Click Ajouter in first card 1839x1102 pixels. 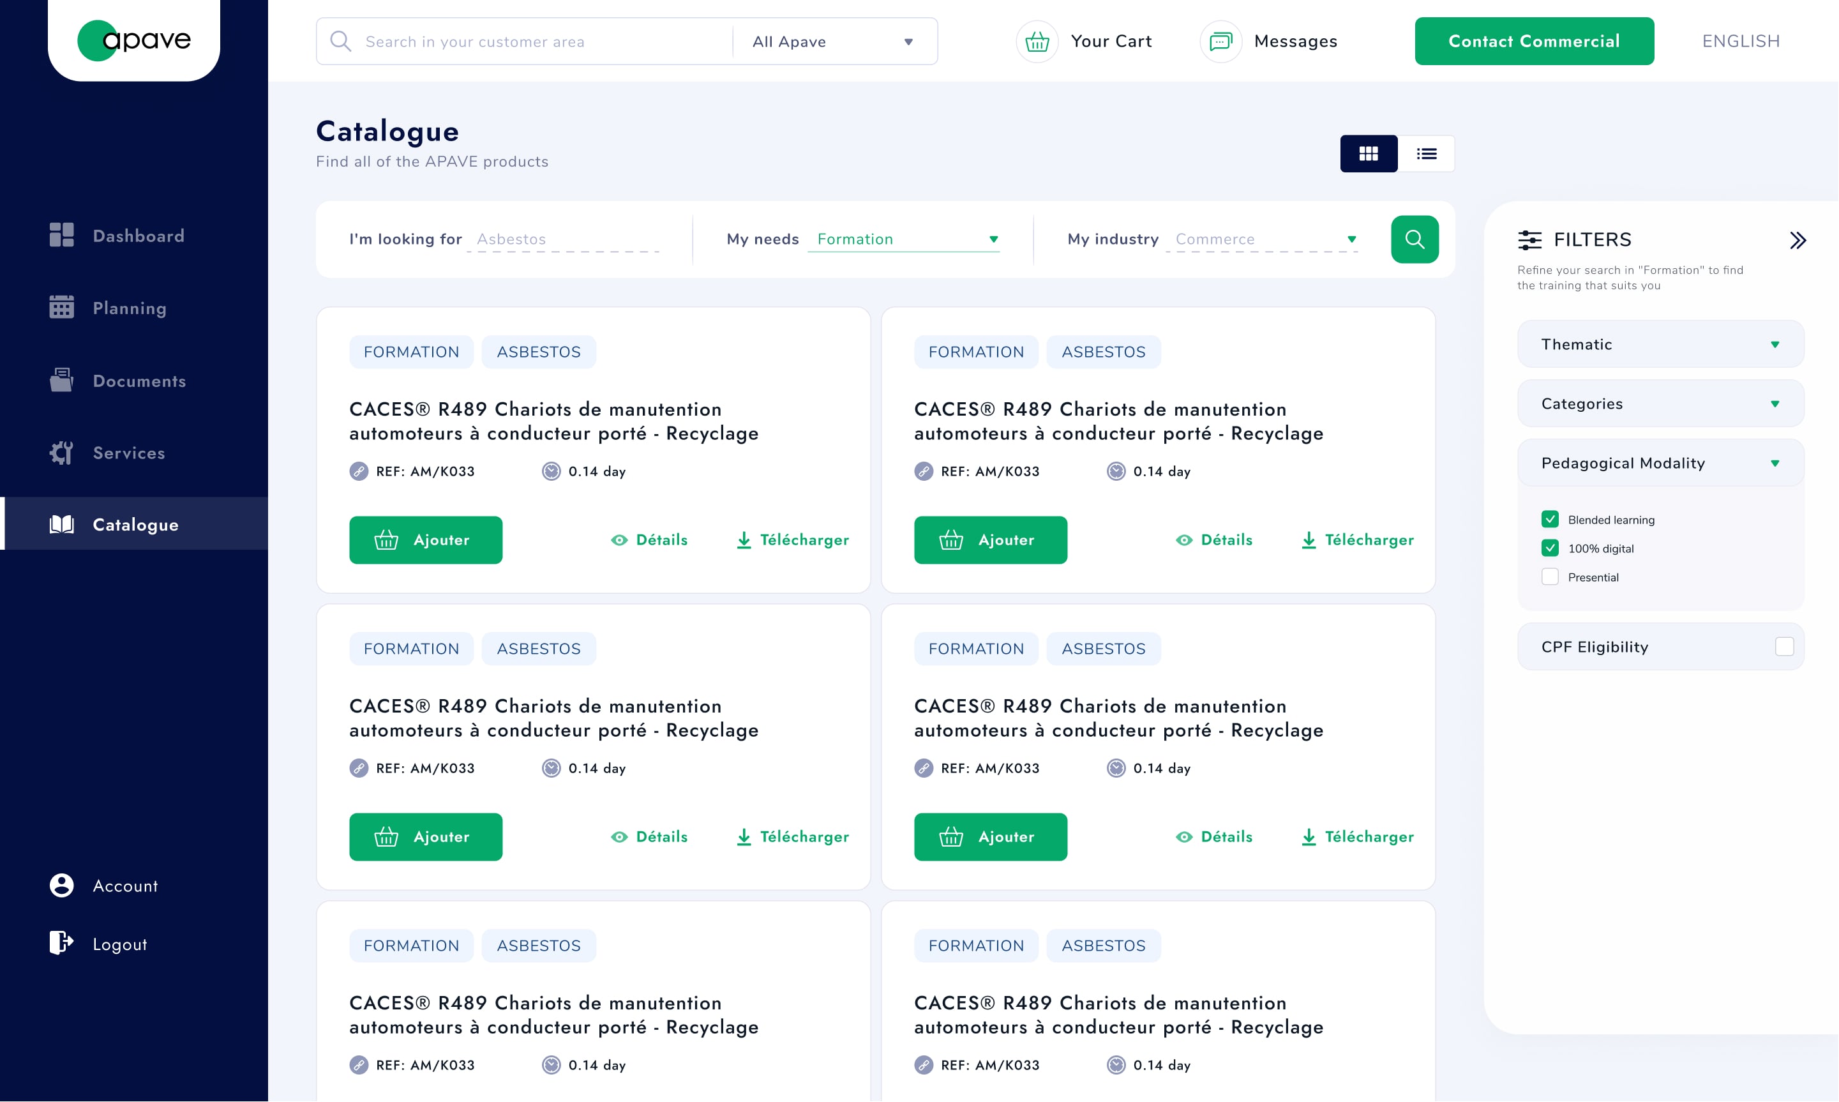(x=425, y=540)
